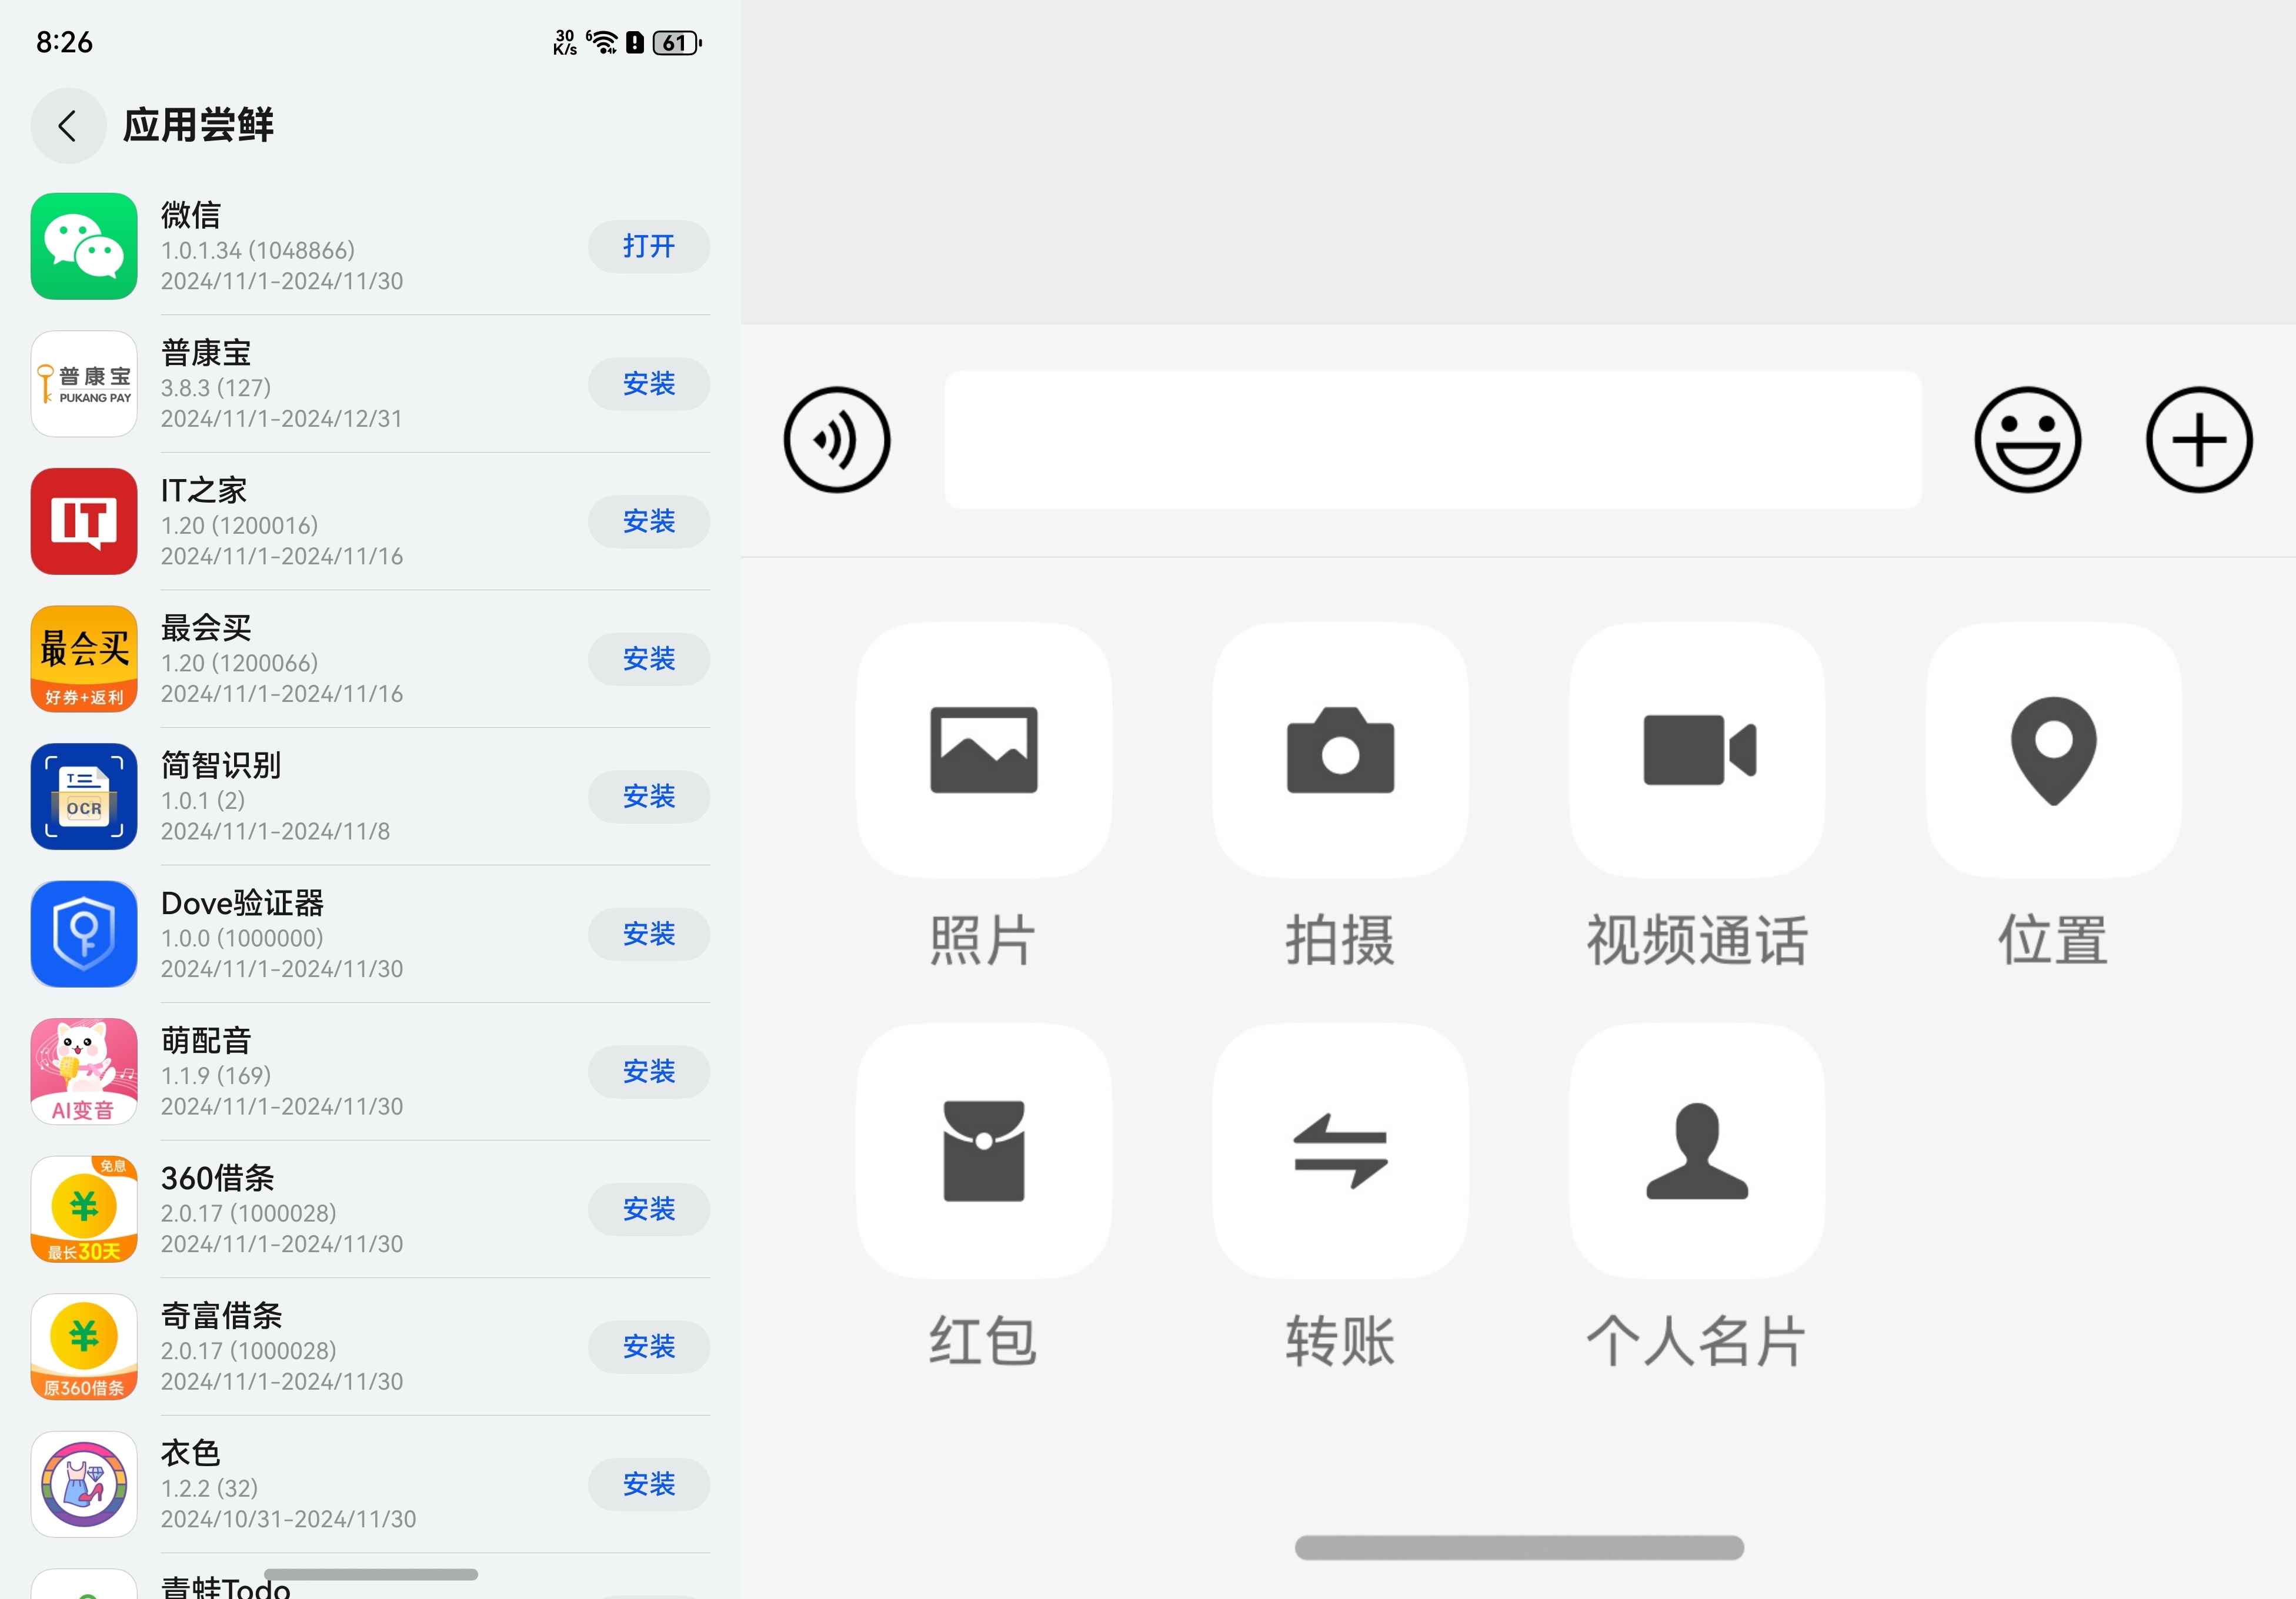Tap the 360借条 app icon
Viewport: 2296px width, 1599px height.
(x=84, y=1209)
